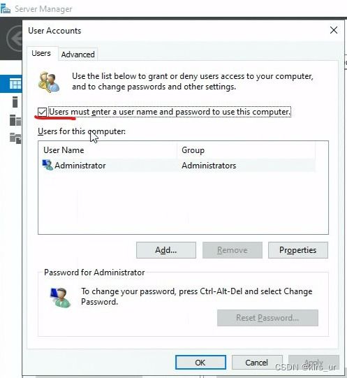
Task: Sort by the Group column header
Action: [x=246, y=150]
